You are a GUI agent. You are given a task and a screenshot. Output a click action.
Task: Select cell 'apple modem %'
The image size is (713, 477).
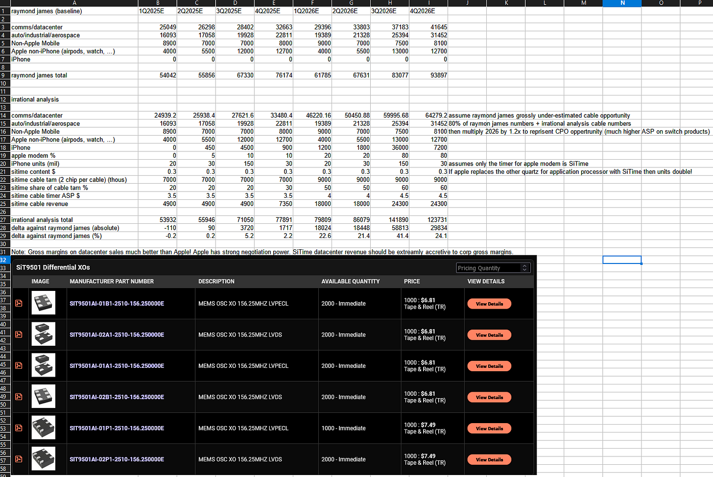[74, 156]
